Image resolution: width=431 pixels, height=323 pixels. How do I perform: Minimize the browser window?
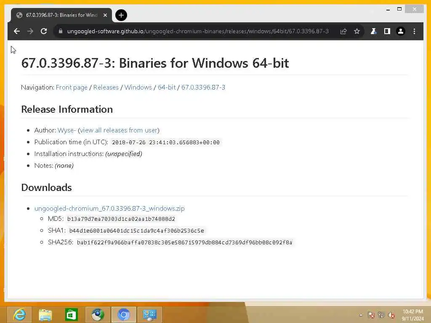click(x=388, y=9)
